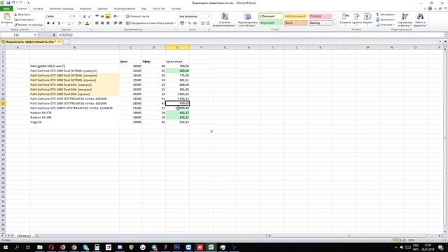Enable Wrap Text (Перенос текста)
The image size is (448, 252).
[138, 17]
